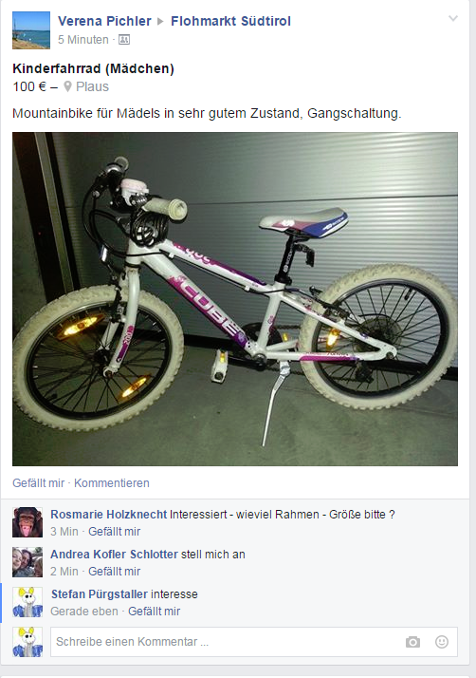Open the emoji smiley picker
The height and width of the screenshot is (678, 476).
pos(442,642)
